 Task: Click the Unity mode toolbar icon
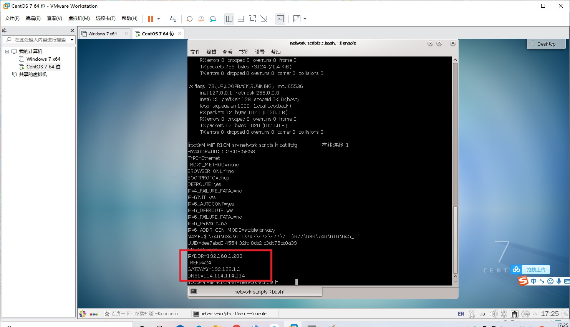264,19
